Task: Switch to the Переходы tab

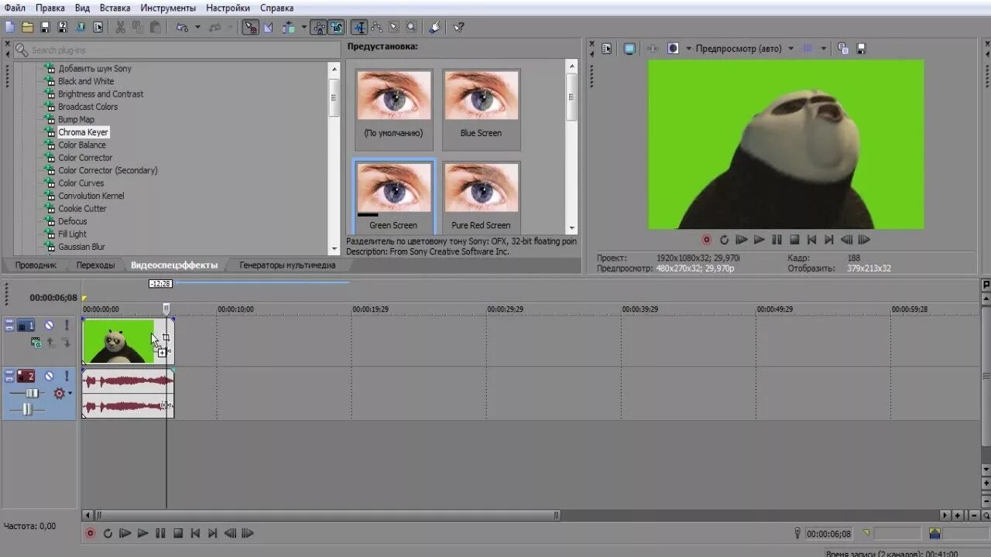Action: 95,265
